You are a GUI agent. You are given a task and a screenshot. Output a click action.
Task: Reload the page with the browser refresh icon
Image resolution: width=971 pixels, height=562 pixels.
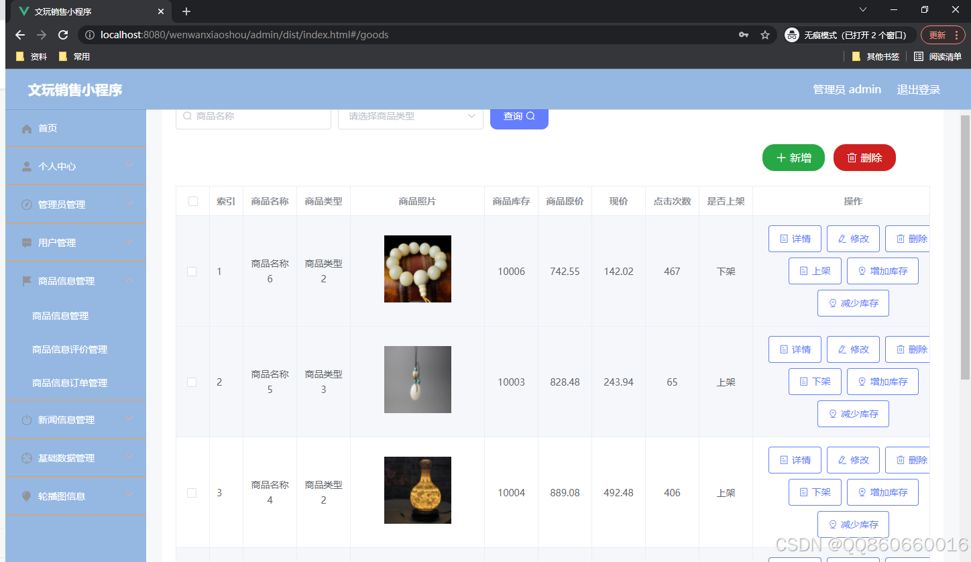coord(63,35)
